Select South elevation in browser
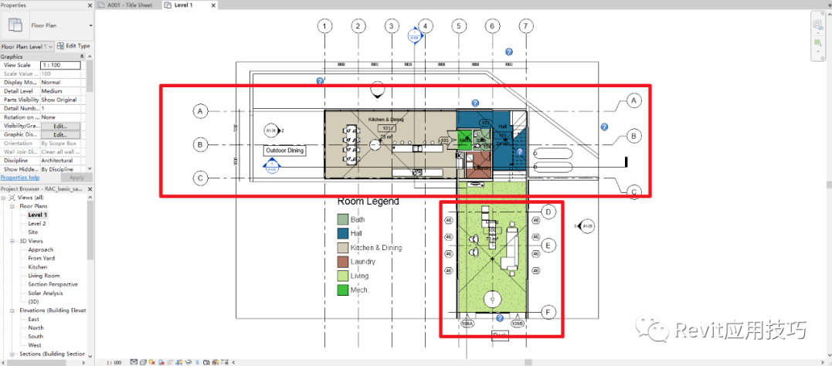This screenshot has height=366, width=832. (36, 337)
